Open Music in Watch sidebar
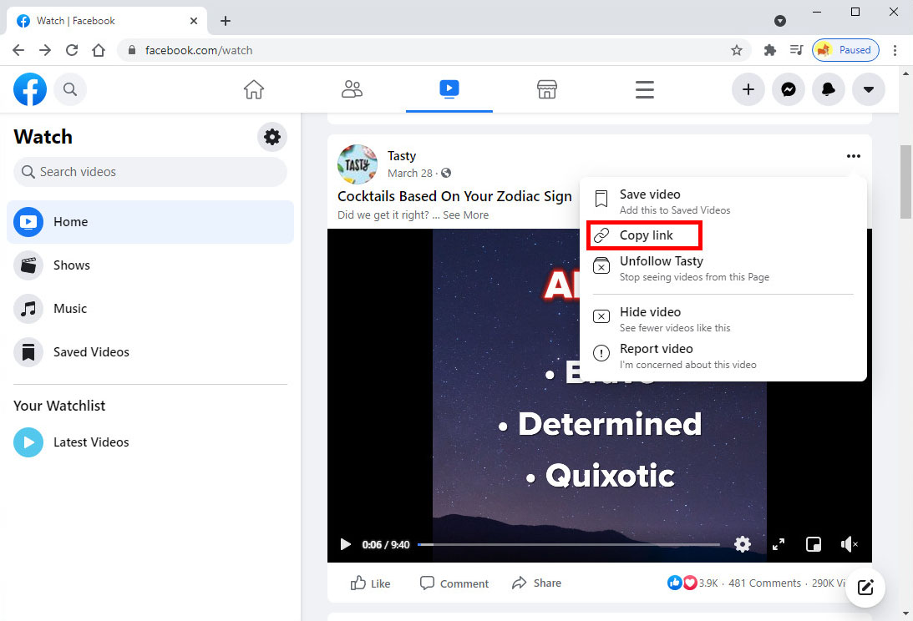 150,309
